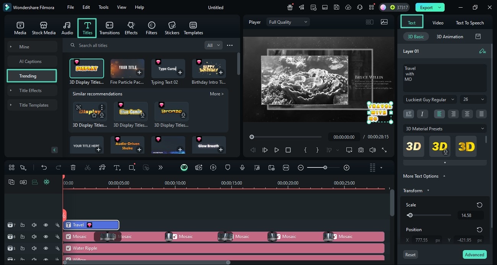497x265 pixels.
Task: Click the green AI assistant face icon
Action: pyautogui.click(x=184, y=167)
